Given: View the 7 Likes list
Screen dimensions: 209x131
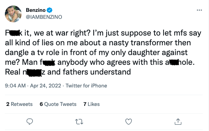Looking at the screenshot, I should pos(92,104).
